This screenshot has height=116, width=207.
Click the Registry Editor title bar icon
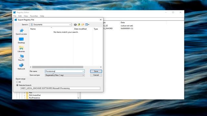[x=14, y=12]
